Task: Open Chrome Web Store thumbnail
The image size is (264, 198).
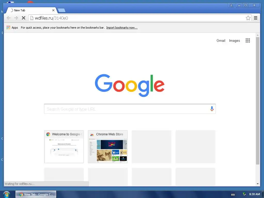Action: tap(108, 147)
